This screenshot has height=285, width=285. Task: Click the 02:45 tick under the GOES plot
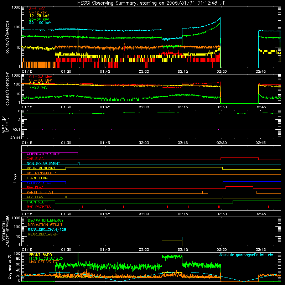[260, 143]
